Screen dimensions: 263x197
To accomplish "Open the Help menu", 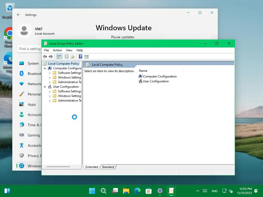I will [80, 50].
